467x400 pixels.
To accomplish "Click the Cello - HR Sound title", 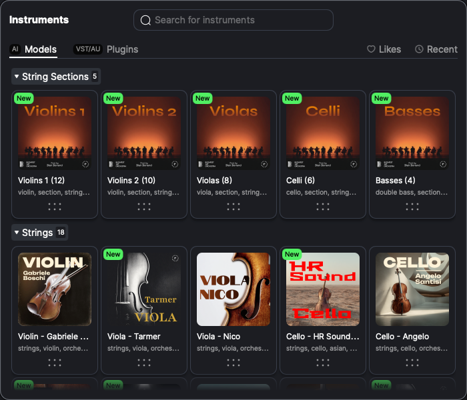I will pyautogui.click(x=322, y=336).
